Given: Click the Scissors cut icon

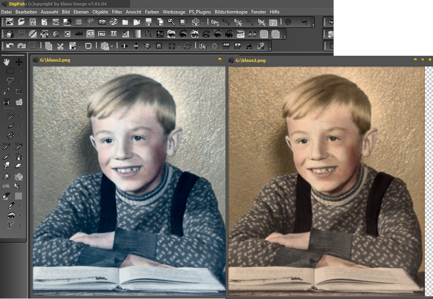Looking at the screenshot, I should [x=60, y=46].
